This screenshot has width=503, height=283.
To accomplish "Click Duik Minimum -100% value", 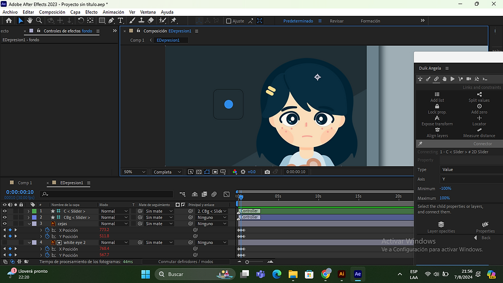I will (x=446, y=188).
